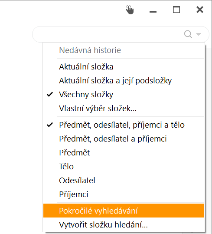212x234 pixels.
Task: Toggle touch mode hand icon
Action: (130, 10)
